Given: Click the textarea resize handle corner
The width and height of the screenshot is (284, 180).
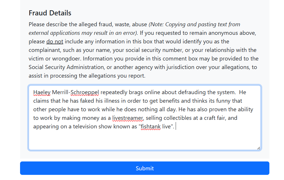Looking at the screenshot, I should (x=259, y=148).
